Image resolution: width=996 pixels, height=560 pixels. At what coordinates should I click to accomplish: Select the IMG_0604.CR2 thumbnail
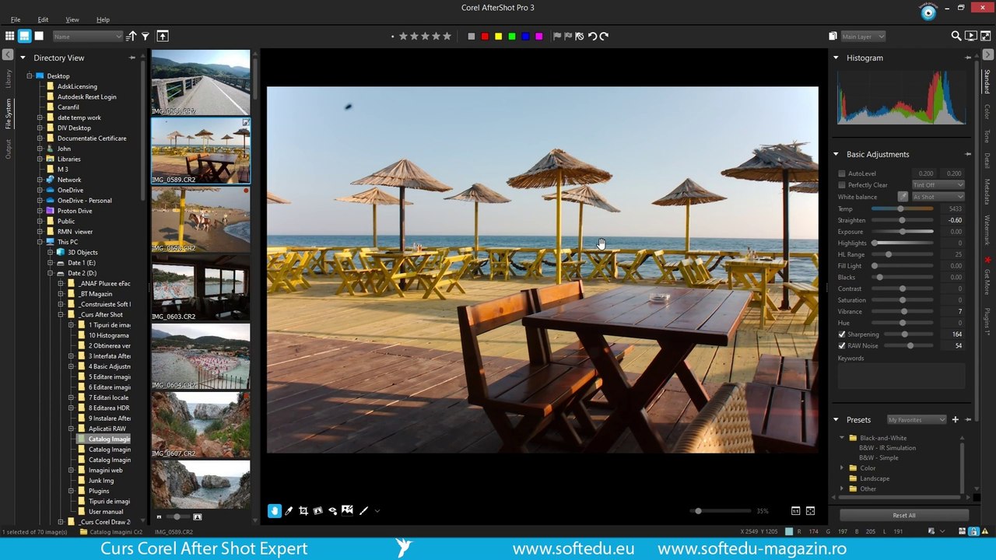[x=201, y=356]
